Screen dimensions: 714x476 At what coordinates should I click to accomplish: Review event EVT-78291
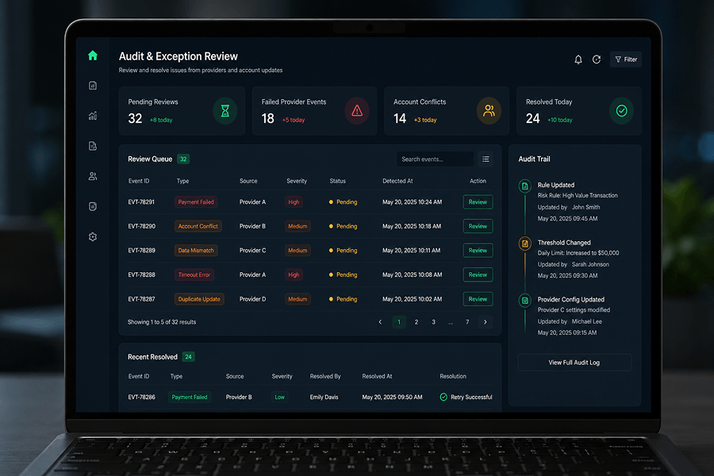pos(478,202)
